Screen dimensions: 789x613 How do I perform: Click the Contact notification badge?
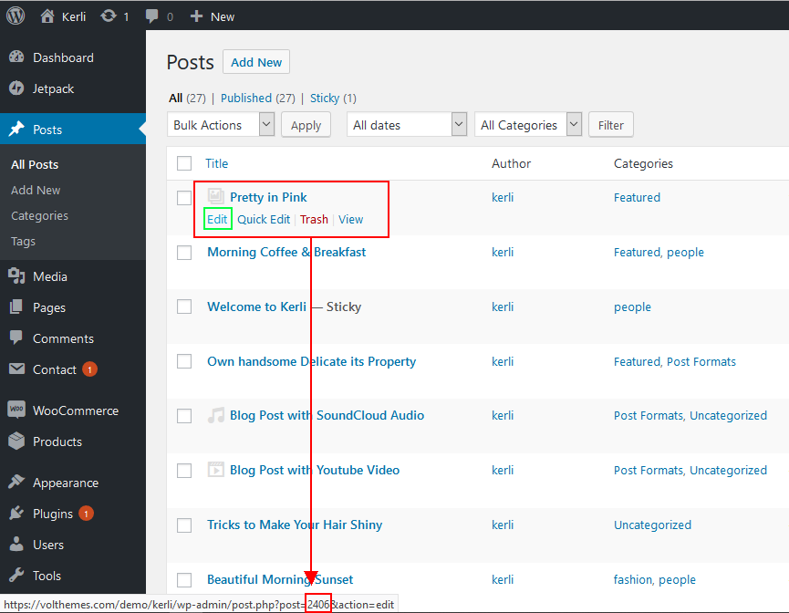click(x=89, y=369)
